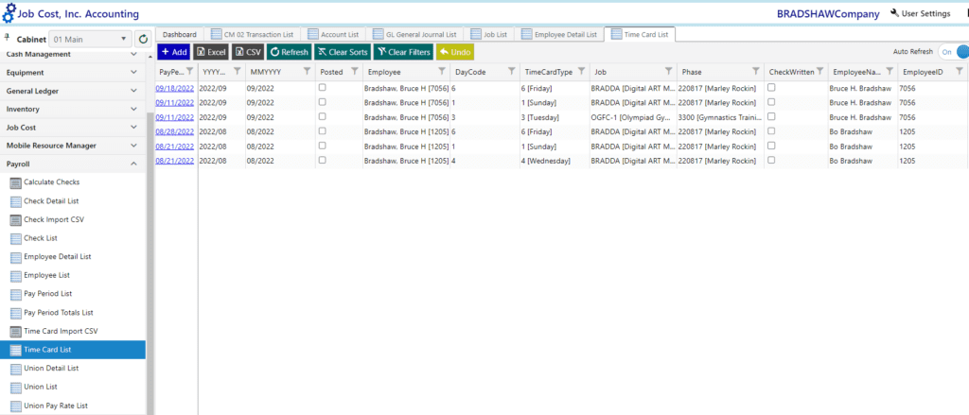Click the Employee List sidebar icon
The height and width of the screenshot is (415, 969).
pyautogui.click(x=16, y=275)
